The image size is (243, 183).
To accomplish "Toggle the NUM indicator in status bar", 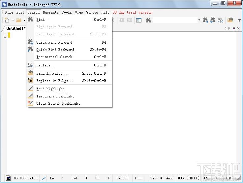I will coord(228,178).
